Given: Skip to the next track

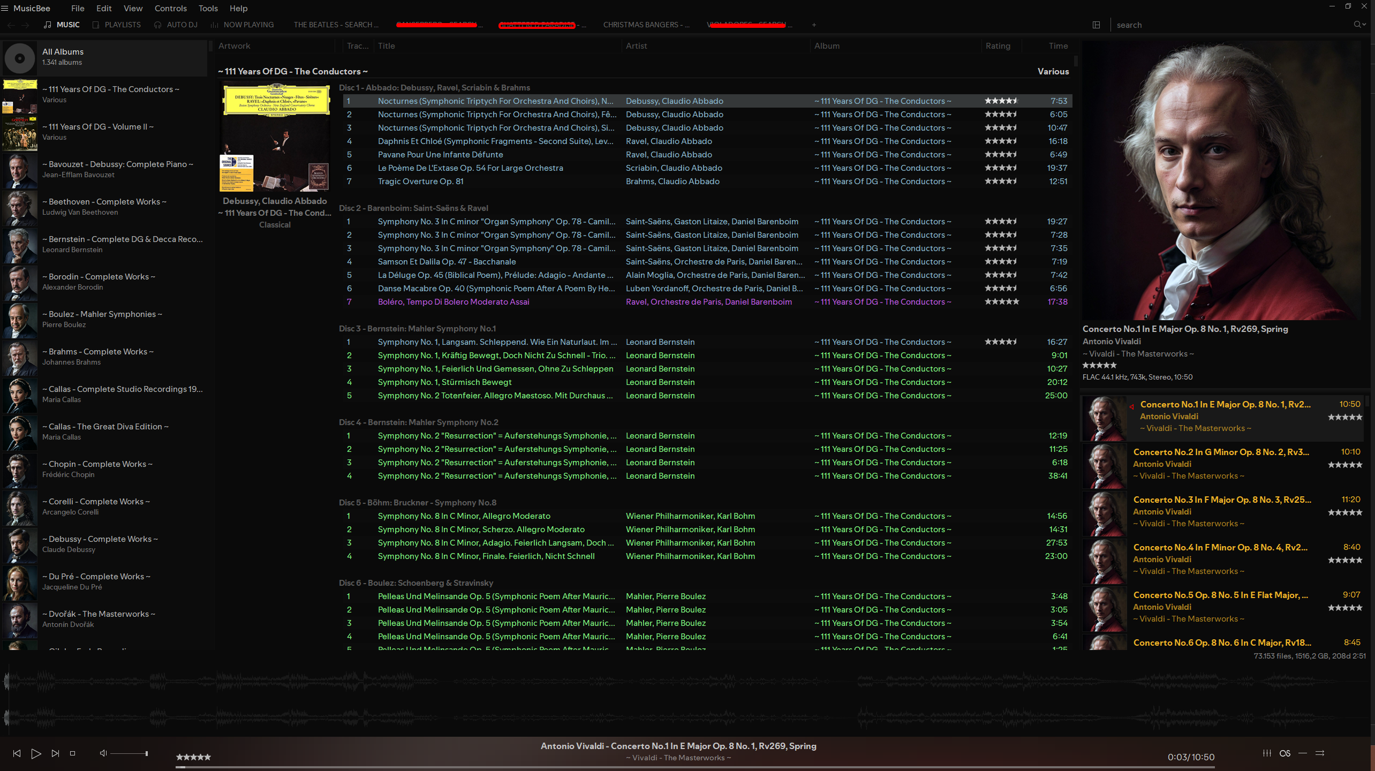Looking at the screenshot, I should [55, 753].
